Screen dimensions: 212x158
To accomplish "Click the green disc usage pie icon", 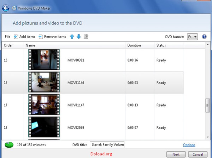I will click(9, 145).
